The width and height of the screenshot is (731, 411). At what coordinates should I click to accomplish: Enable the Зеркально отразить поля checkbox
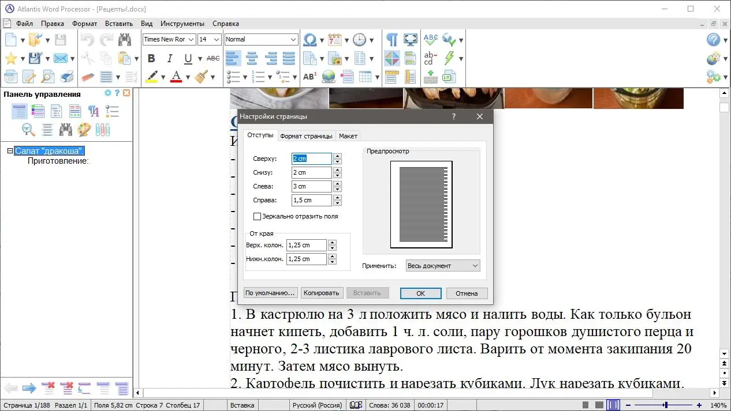257,216
